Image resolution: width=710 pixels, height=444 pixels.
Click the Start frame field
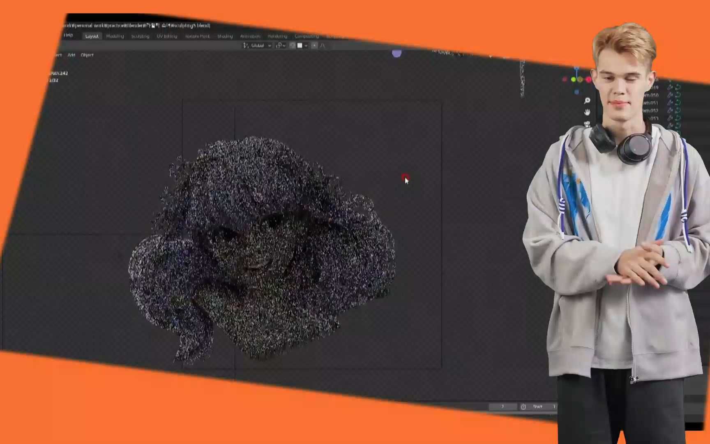(x=543, y=407)
